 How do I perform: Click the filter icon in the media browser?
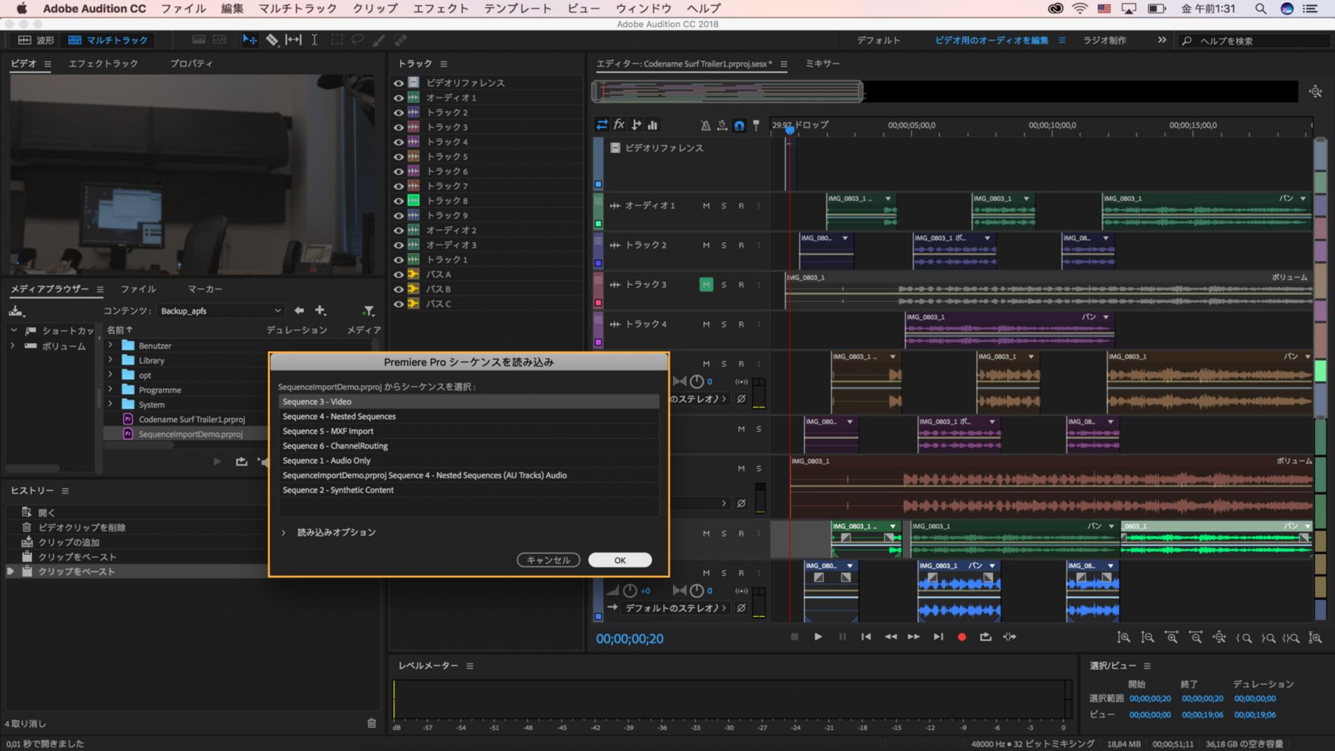(x=369, y=311)
